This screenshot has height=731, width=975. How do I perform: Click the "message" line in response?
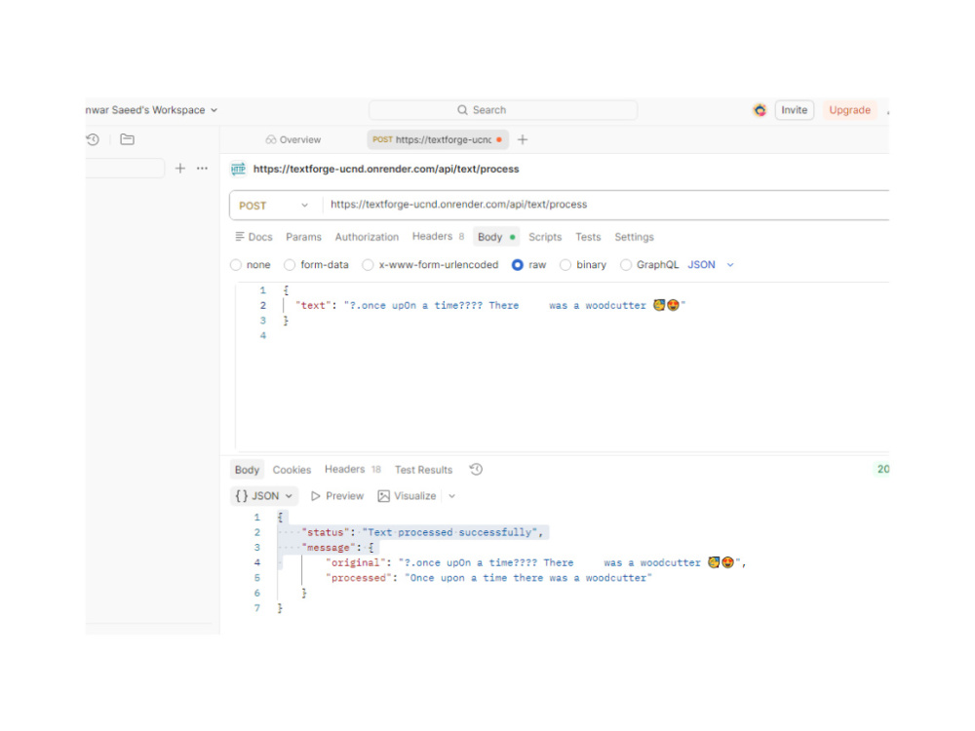(337, 548)
